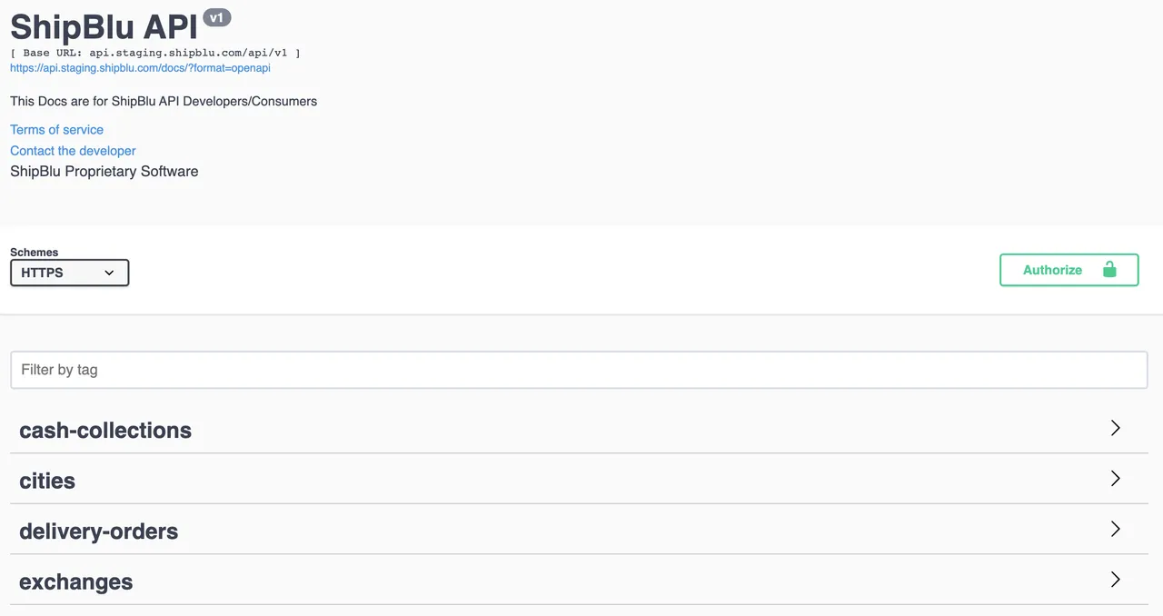The image size is (1163, 616).
Task: Click the ShipBlu Proprietary Software license text
Action: pos(104,171)
